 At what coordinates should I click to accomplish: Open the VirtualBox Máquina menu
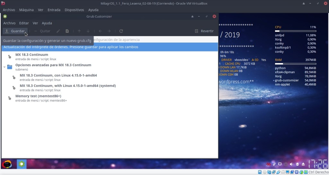26,10
